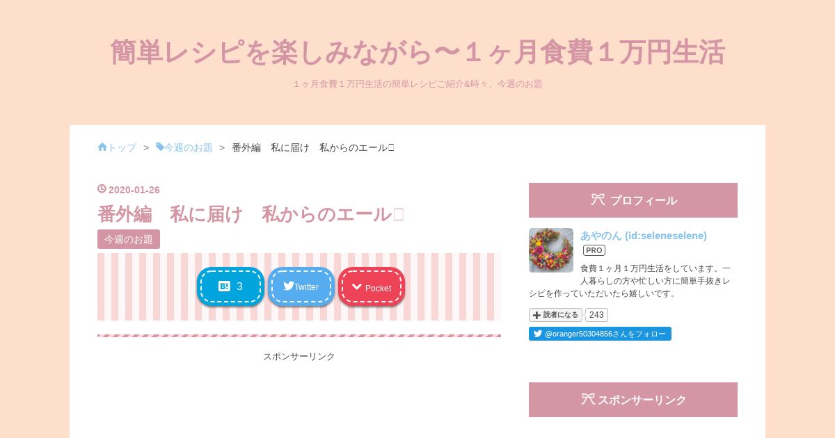
Task: Click the ribbon icon beside プロフィール heading
Action: [x=598, y=200]
